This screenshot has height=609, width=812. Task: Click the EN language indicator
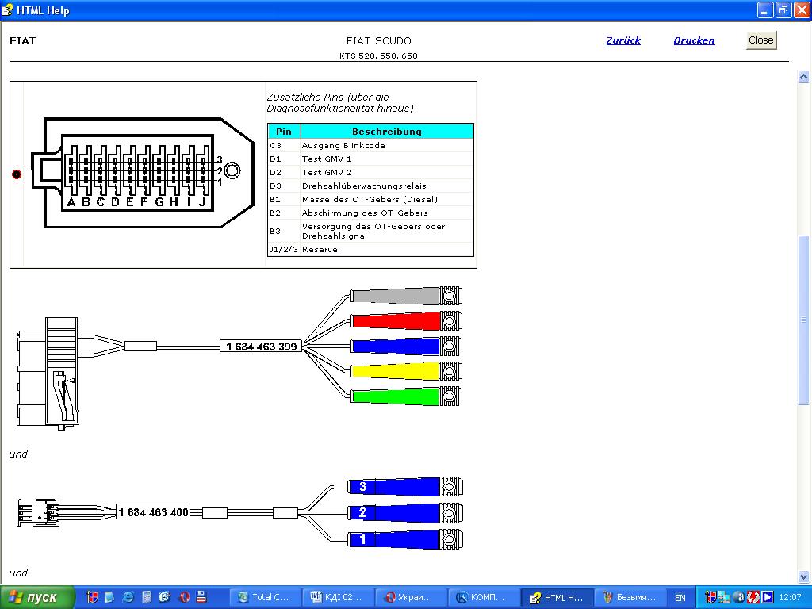680,597
